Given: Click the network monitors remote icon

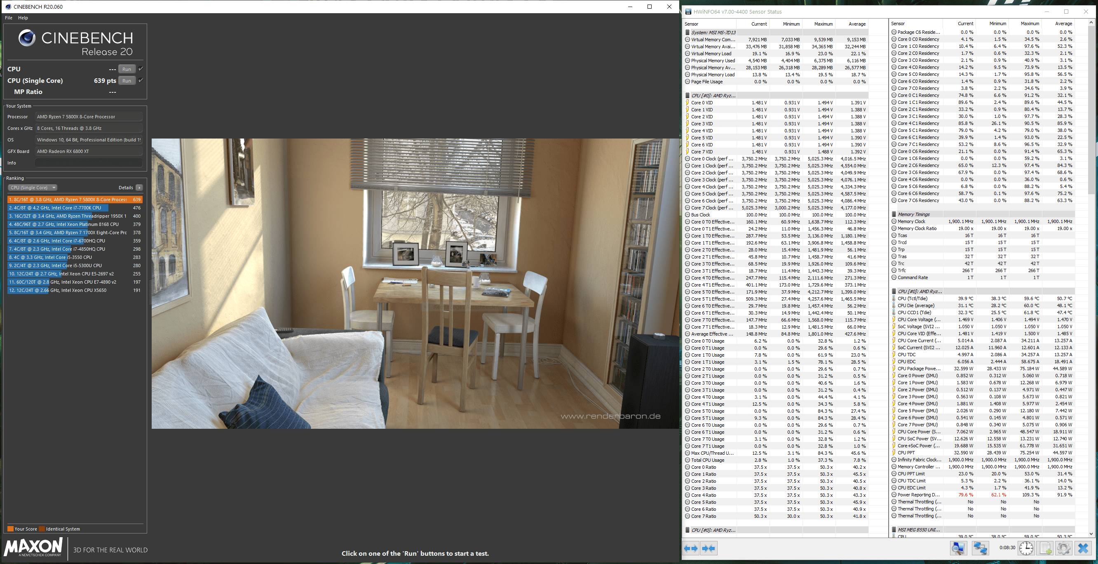Looking at the screenshot, I should click(980, 548).
